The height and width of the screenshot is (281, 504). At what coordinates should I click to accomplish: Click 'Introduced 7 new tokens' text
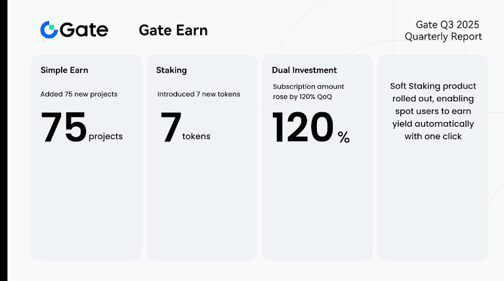point(198,94)
